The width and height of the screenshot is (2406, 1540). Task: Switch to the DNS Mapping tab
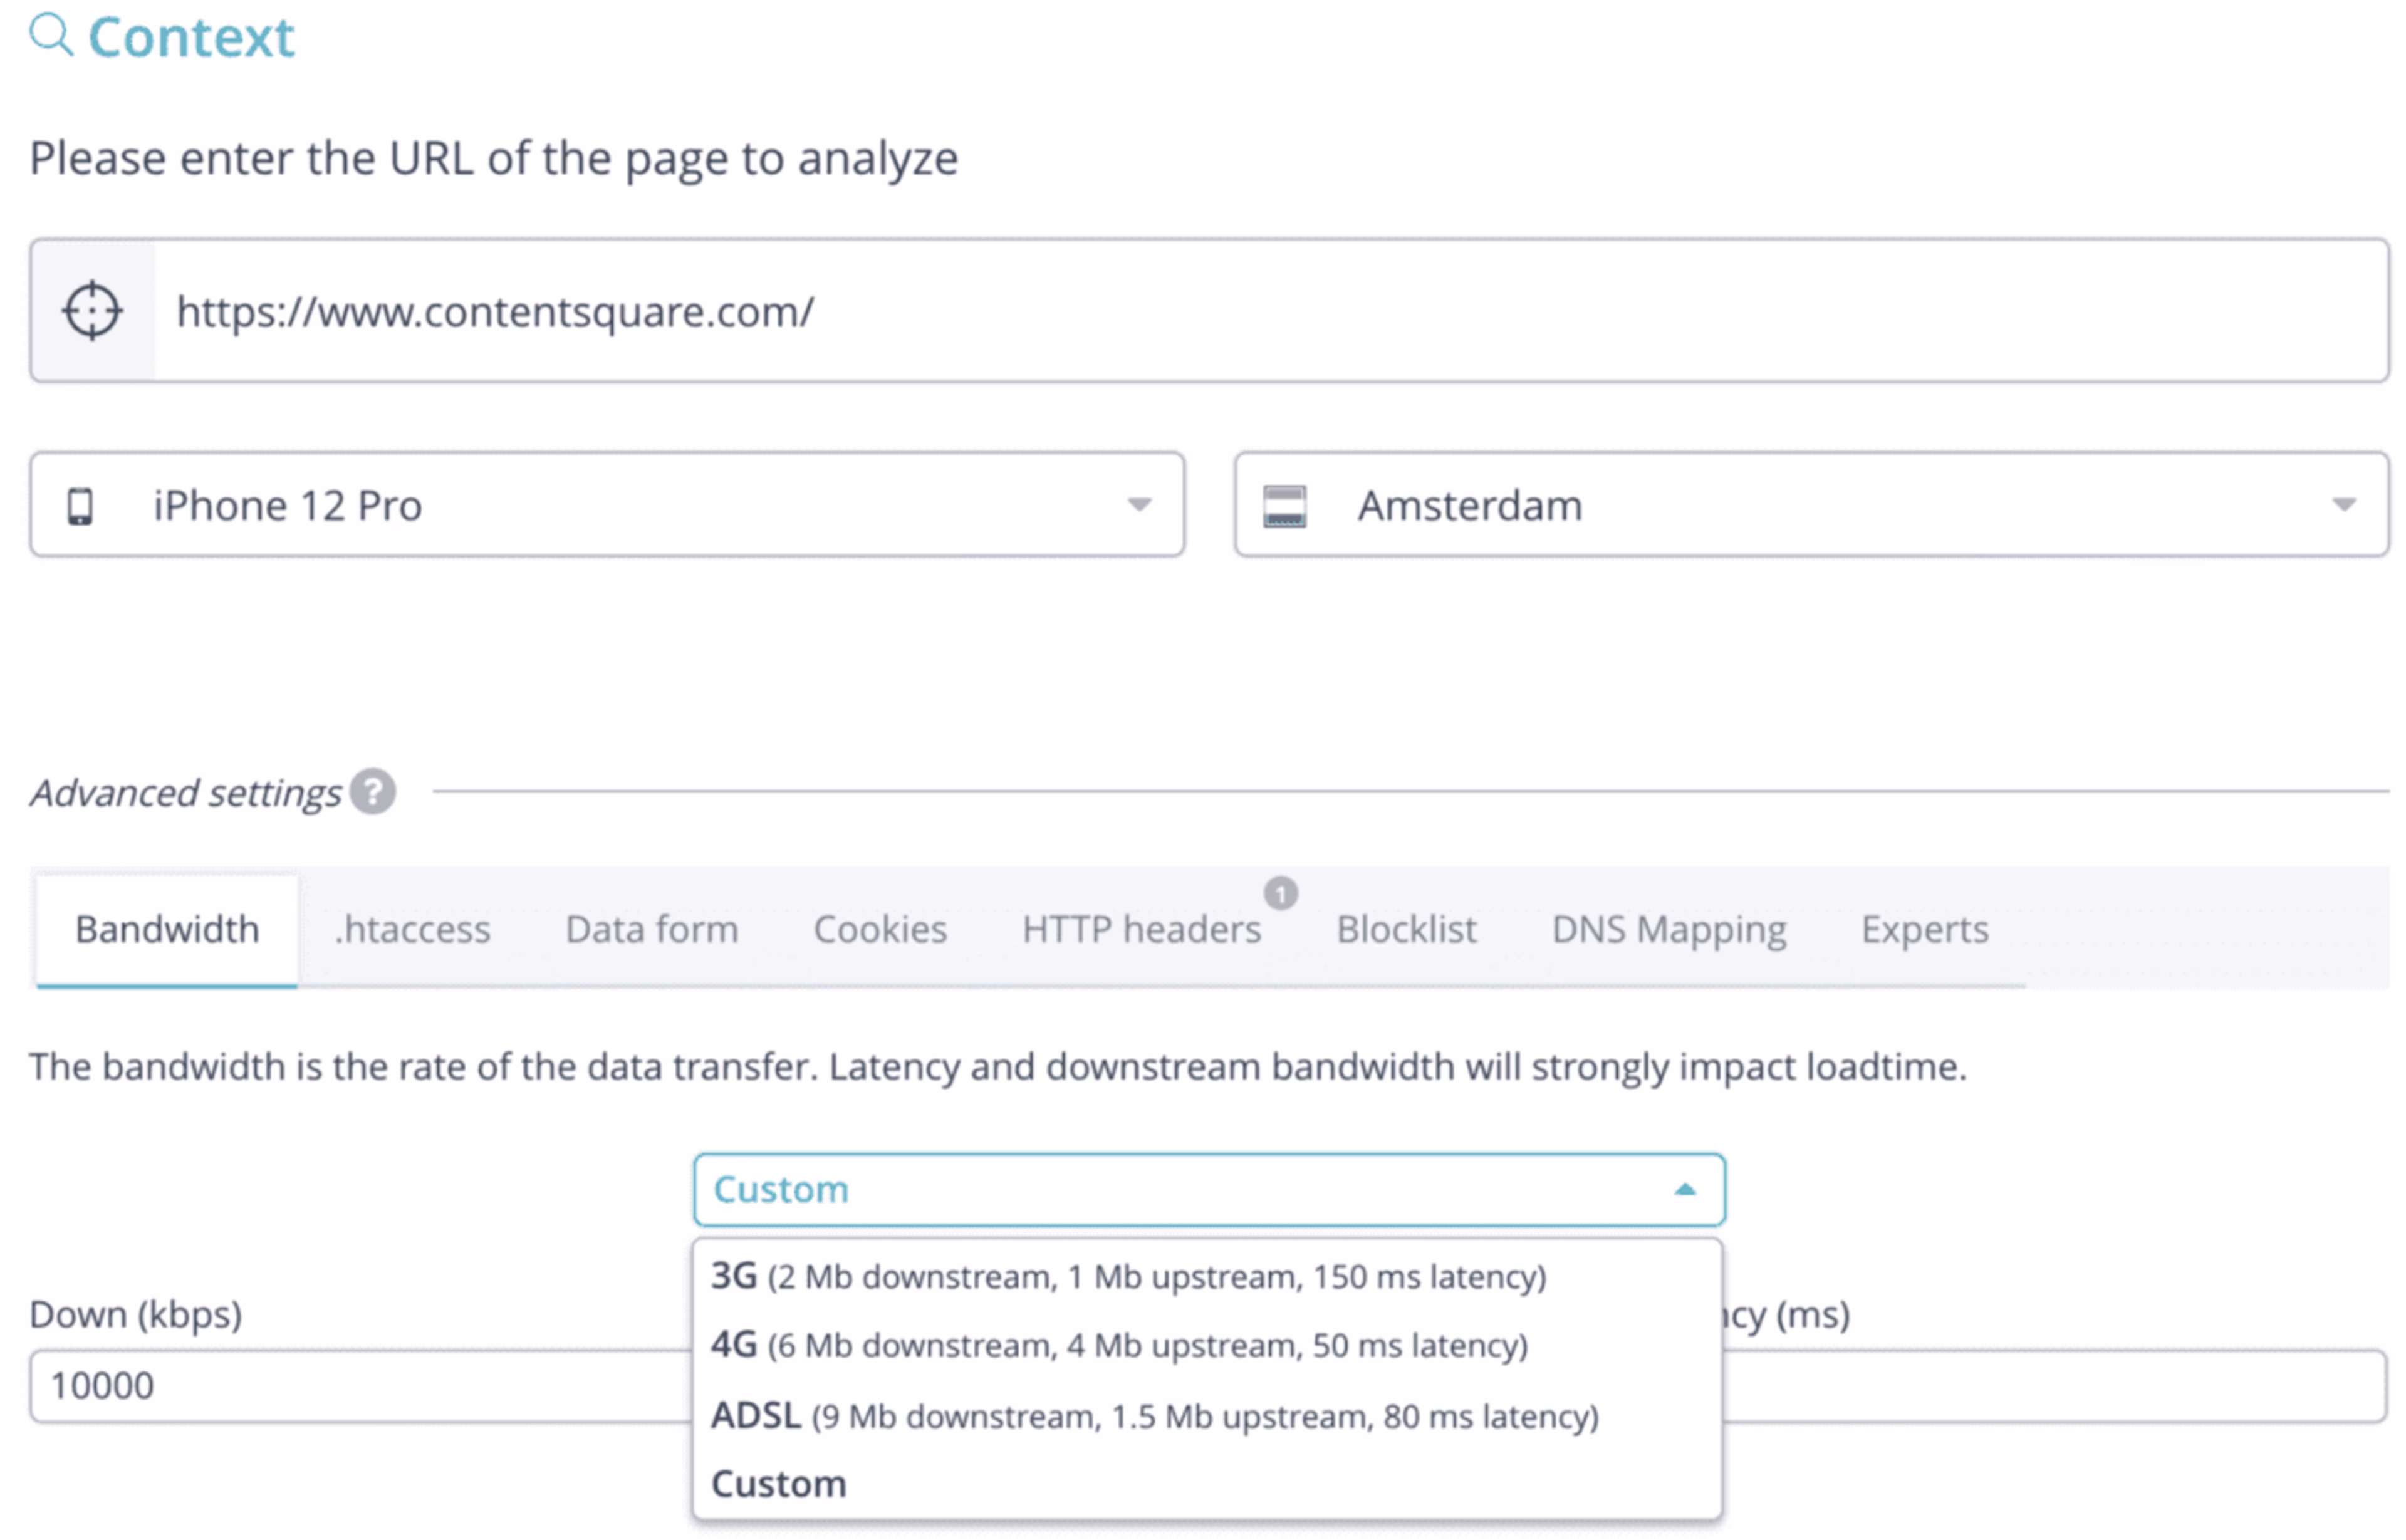click(x=1668, y=930)
